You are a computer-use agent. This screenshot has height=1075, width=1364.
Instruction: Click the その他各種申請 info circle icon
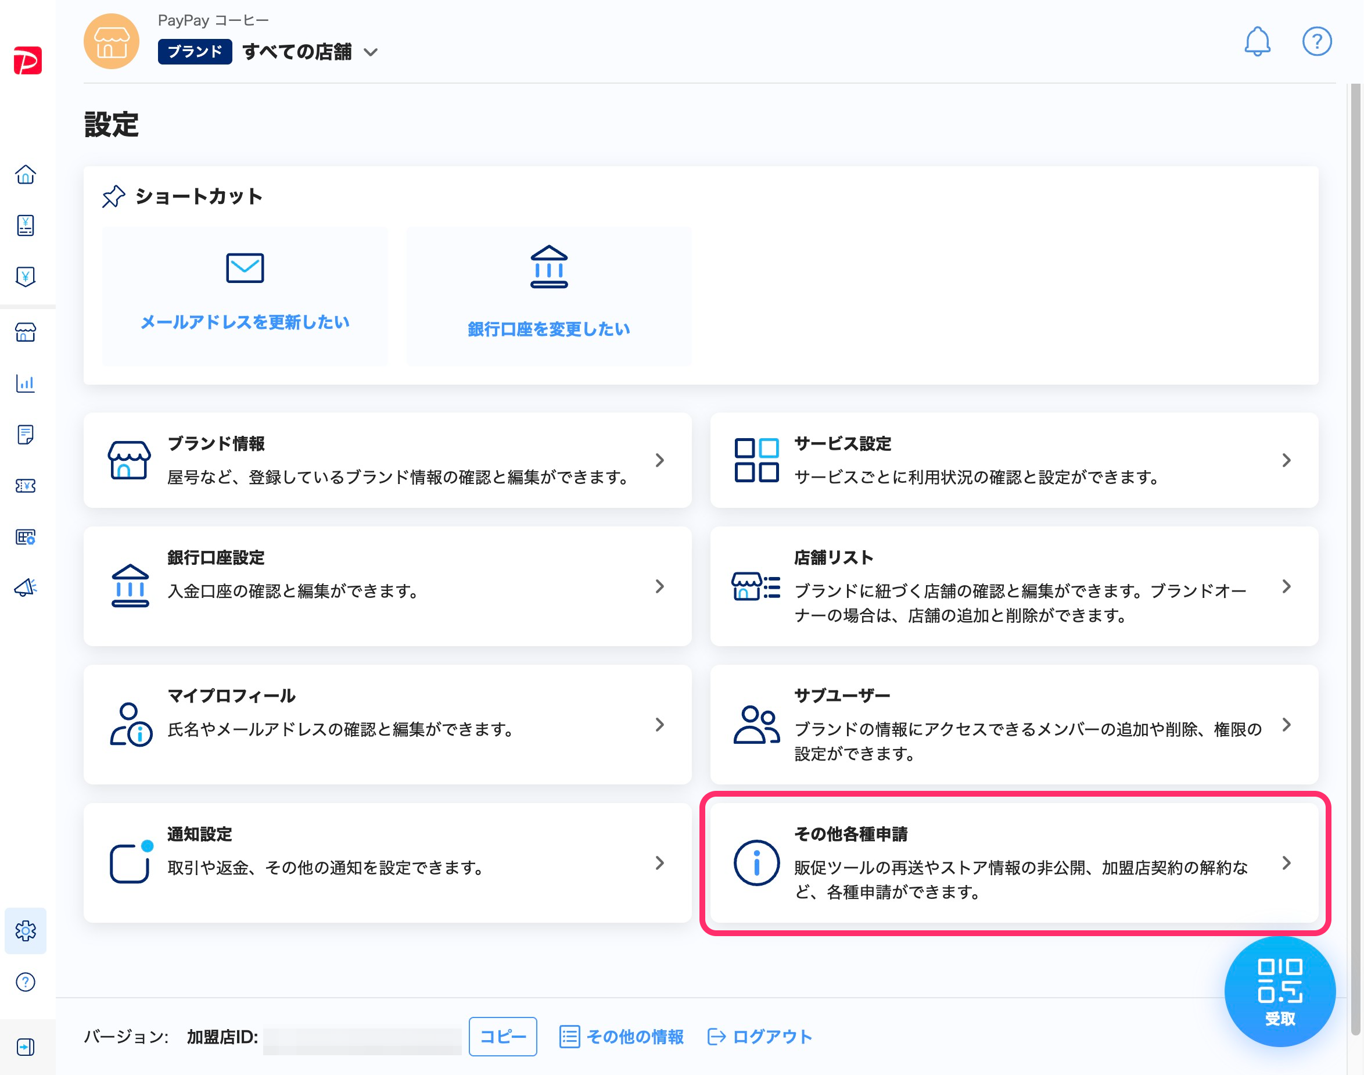[x=757, y=863]
